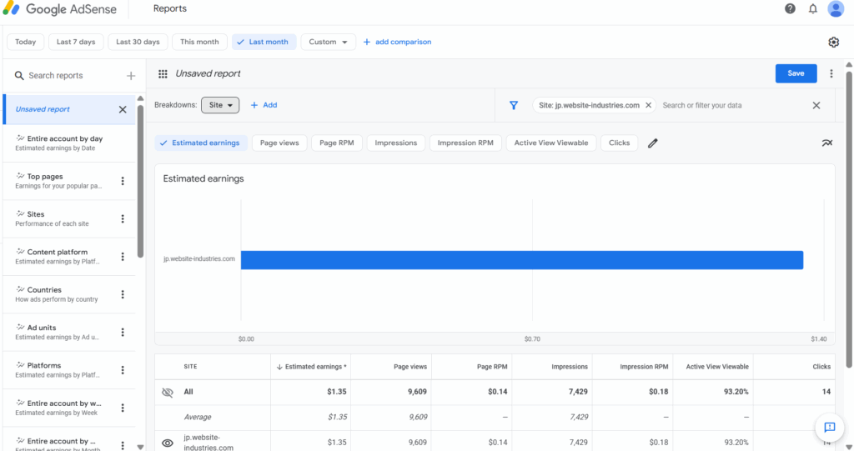This screenshot has height=451, width=854.
Task: Click the add comparison link
Action: point(397,42)
